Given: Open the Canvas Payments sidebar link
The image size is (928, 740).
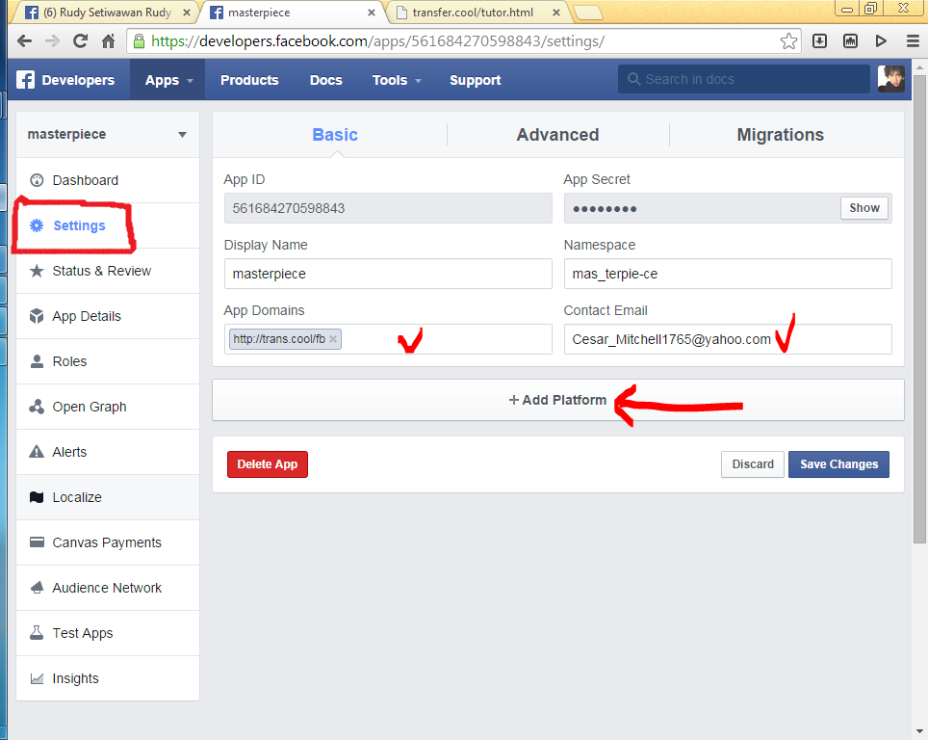Looking at the screenshot, I should tap(108, 542).
